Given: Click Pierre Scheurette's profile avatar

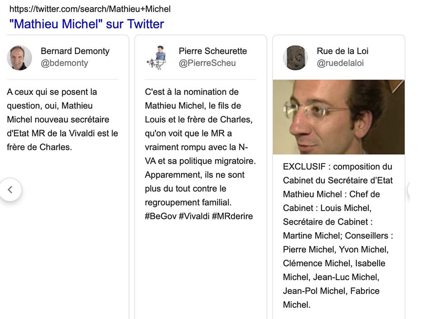Looking at the screenshot, I should pyautogui.click(x=157, y=58).
